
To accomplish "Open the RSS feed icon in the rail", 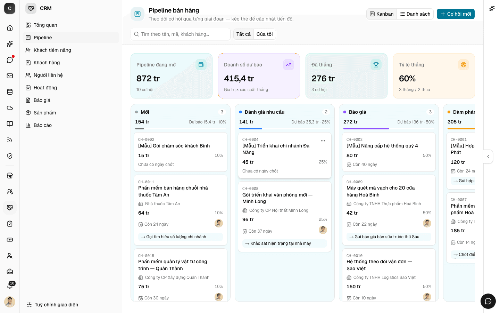I will [10, 140].
